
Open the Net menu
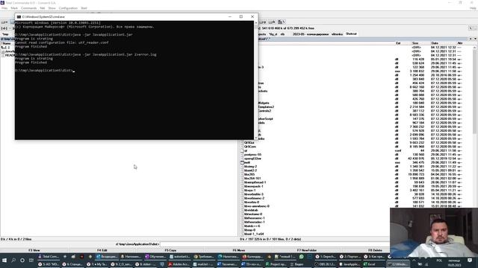43,8
